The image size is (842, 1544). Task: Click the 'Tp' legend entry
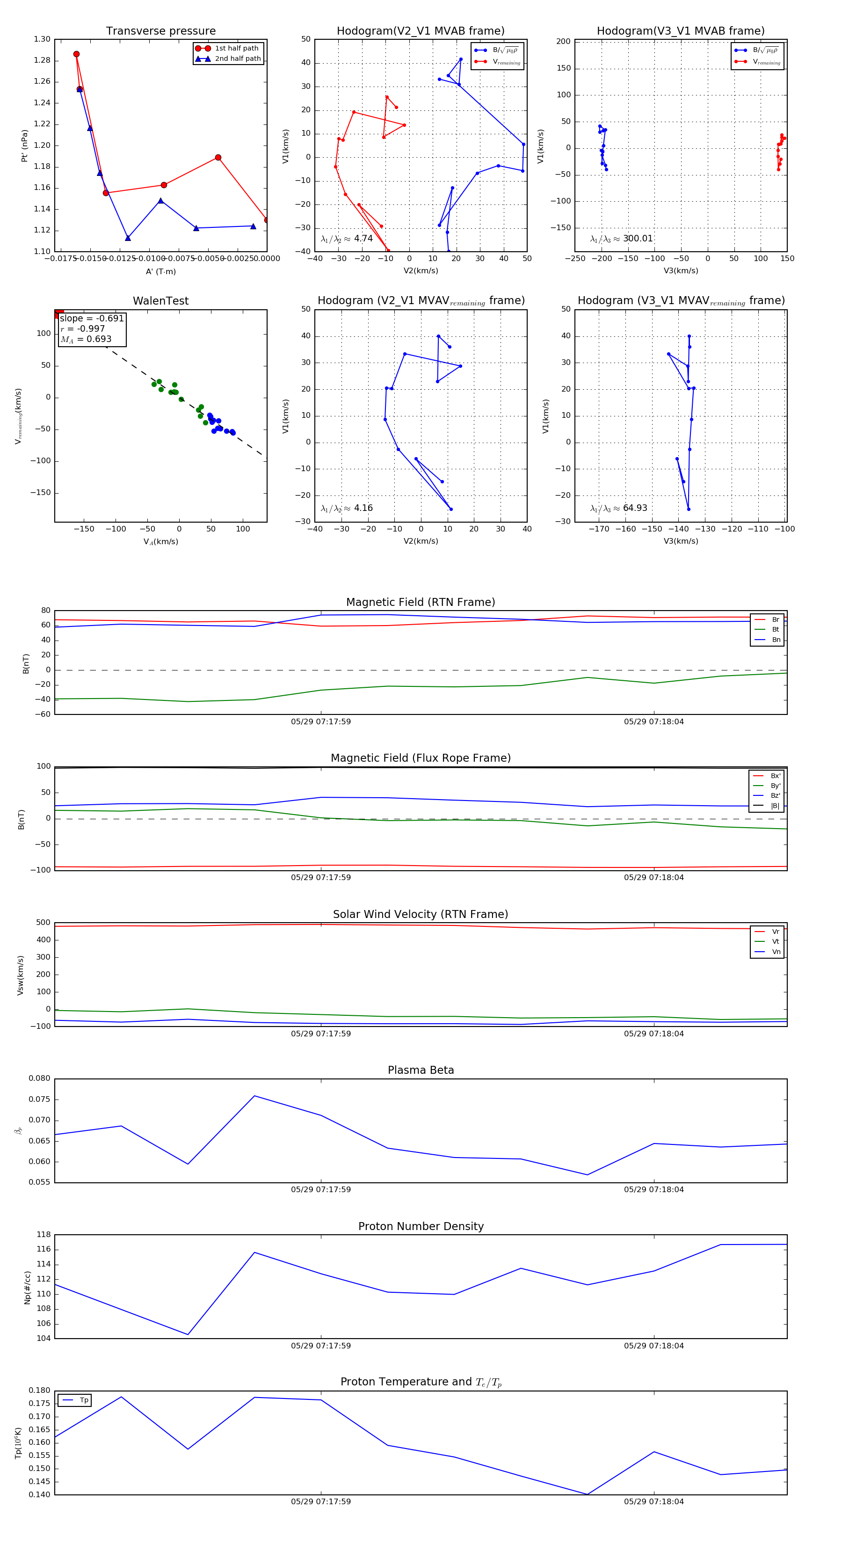(x=75, y=1400)
